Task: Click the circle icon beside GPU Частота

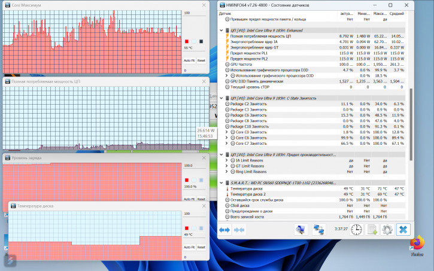Action: (227, 65)
